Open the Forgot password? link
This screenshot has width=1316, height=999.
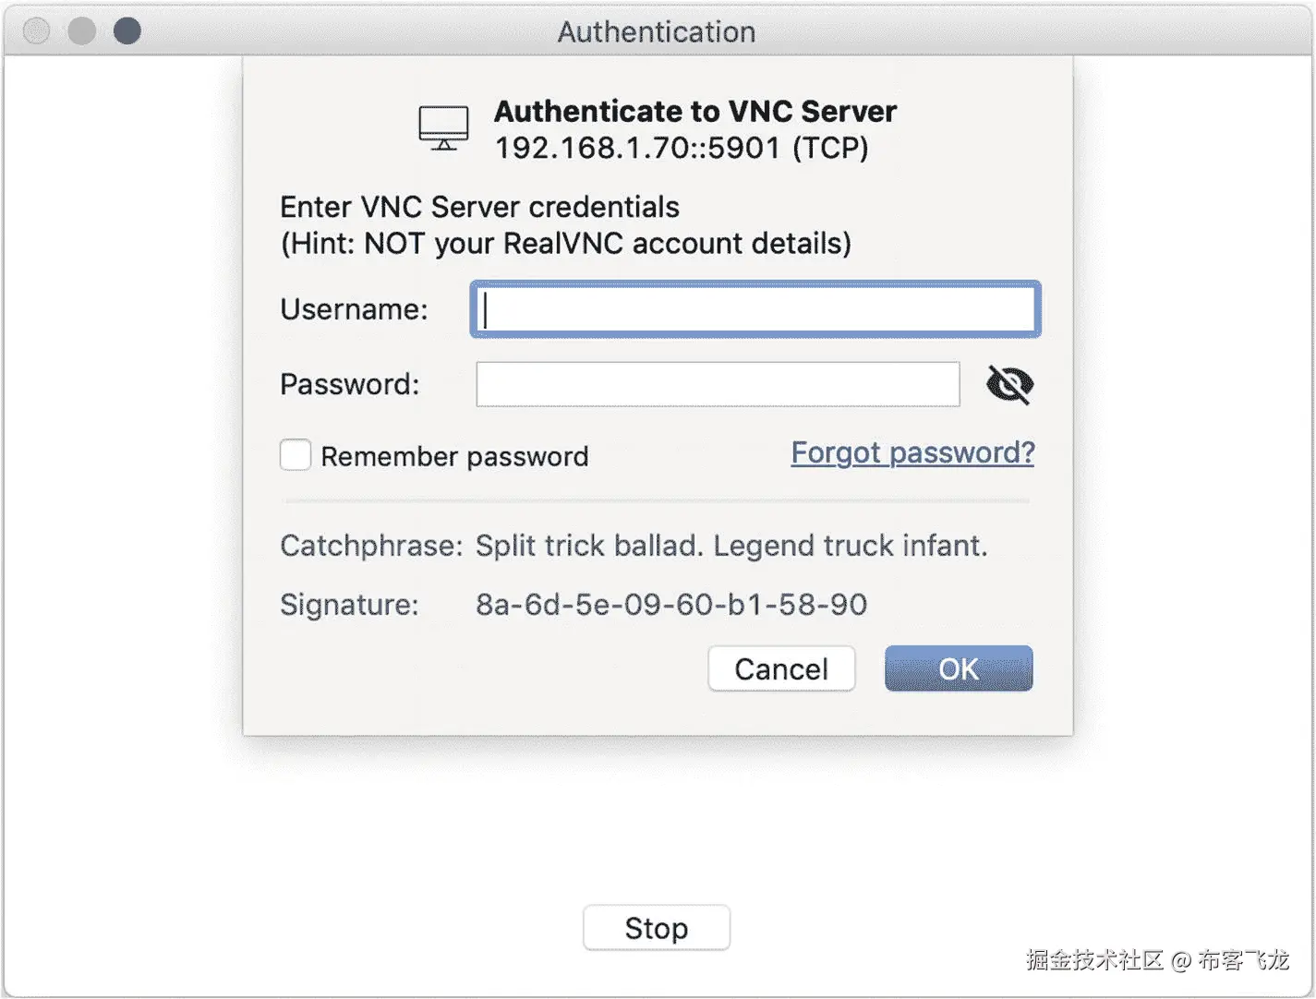pyautogui.click(x=912, y=452)
